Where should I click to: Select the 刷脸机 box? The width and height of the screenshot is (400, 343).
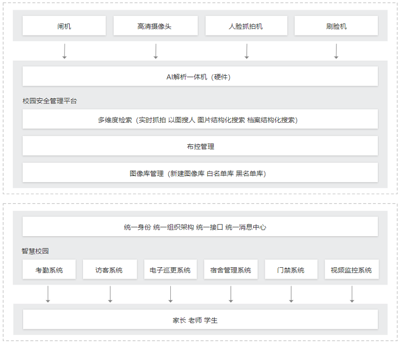point(336,26)
